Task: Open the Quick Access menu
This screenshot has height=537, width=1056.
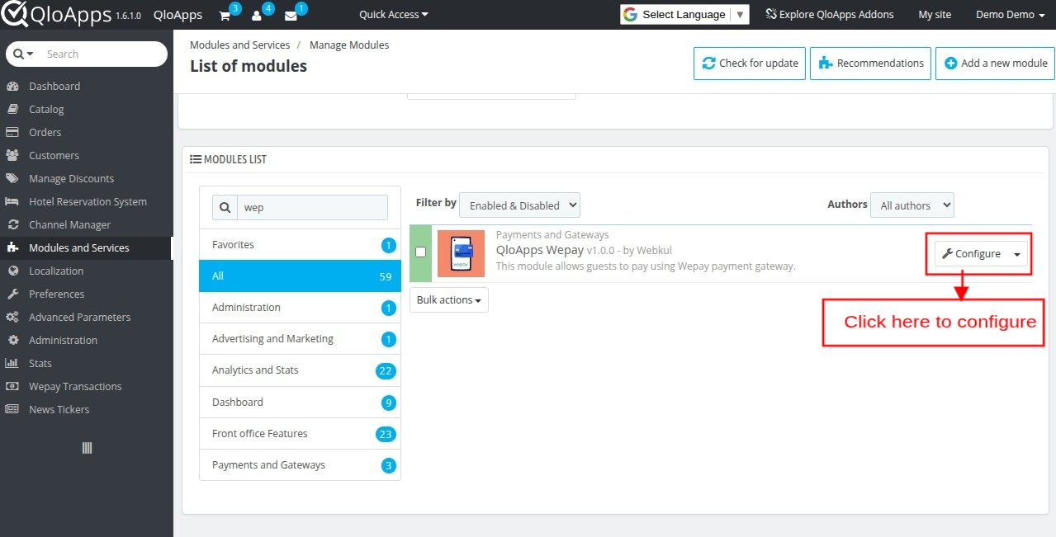Action: (394, 15)
